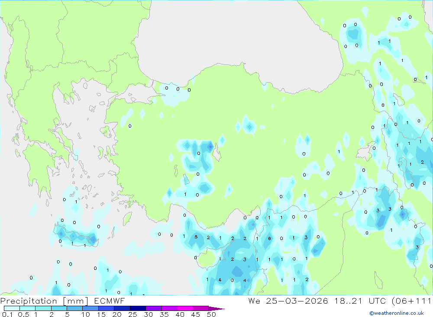
Task: Click the "[mm]" unit label
Action: click(x=76, y=301)
